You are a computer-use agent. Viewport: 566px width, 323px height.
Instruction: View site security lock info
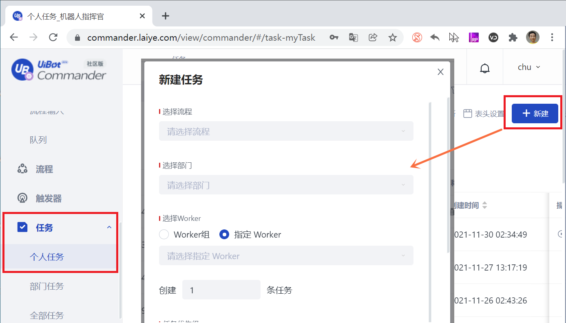pos(78,37)
